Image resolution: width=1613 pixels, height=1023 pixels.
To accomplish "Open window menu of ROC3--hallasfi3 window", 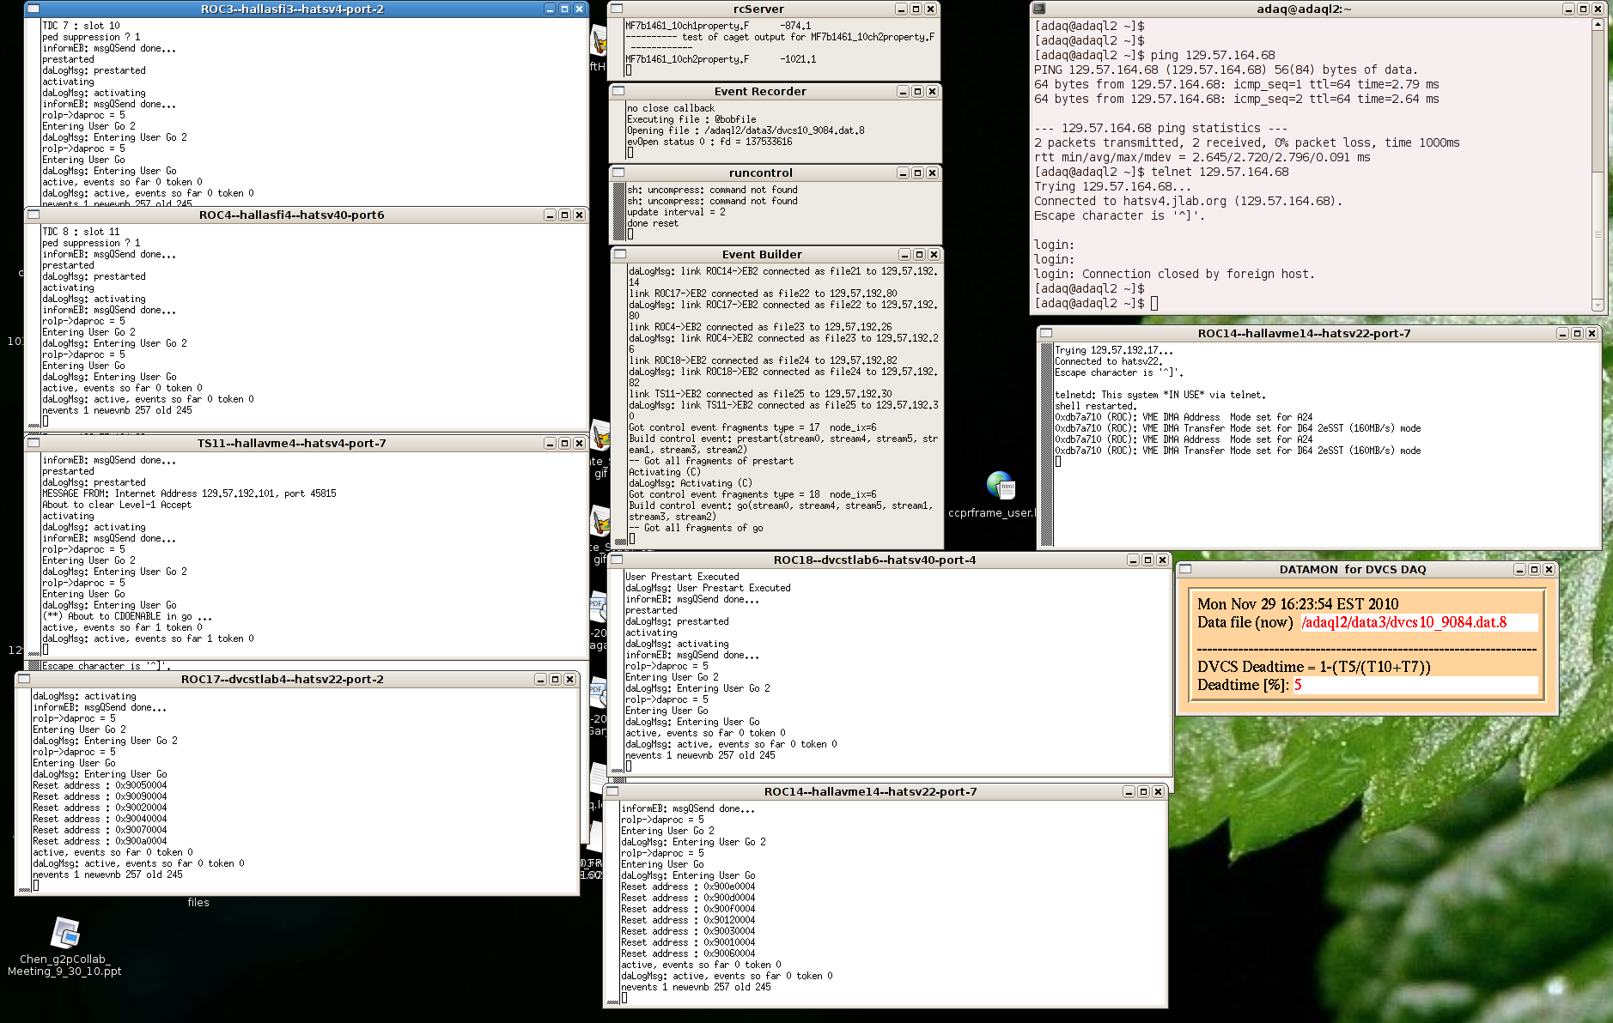I will coord(33,9).
